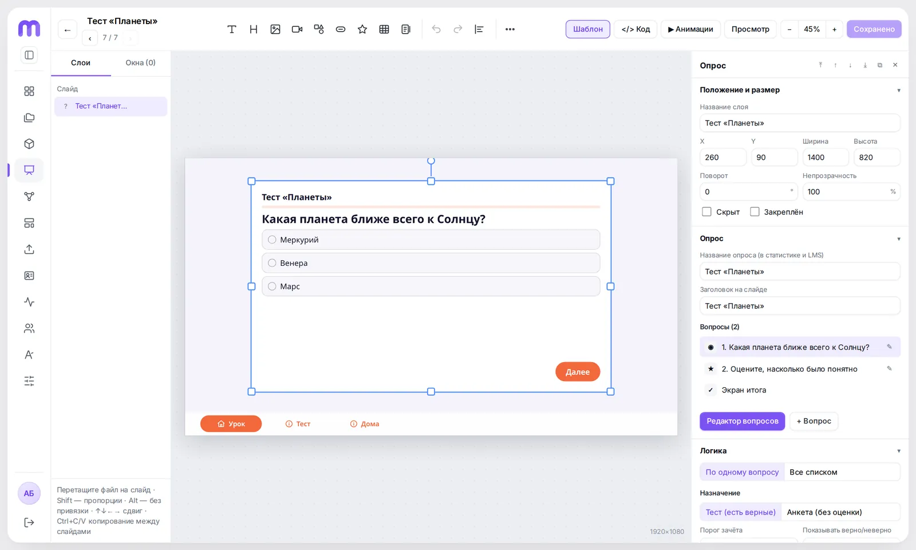Click the star icon in toolbar
Viewport: 916px width, 550px height.
[362, 29]
